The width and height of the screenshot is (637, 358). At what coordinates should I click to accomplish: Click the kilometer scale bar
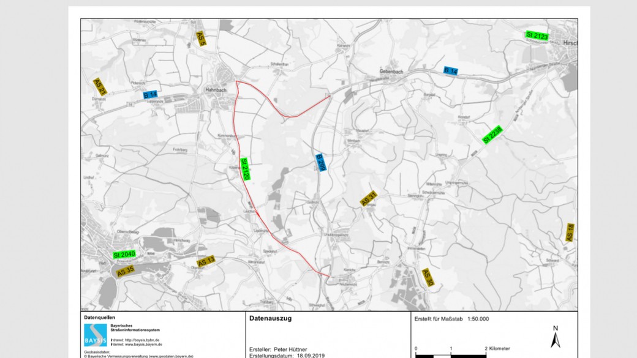[x=450, y=355]
